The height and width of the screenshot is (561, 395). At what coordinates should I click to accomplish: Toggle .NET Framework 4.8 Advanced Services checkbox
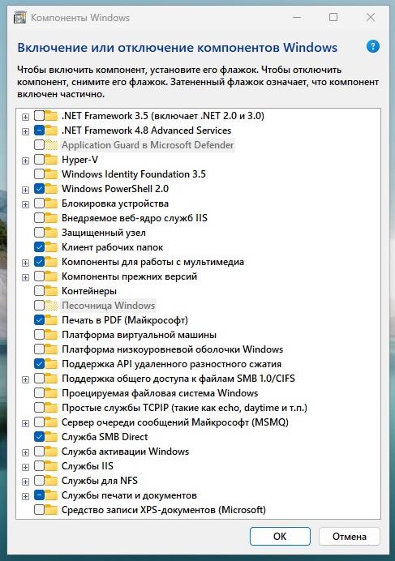pyautogui.click(x=40, y=131)
